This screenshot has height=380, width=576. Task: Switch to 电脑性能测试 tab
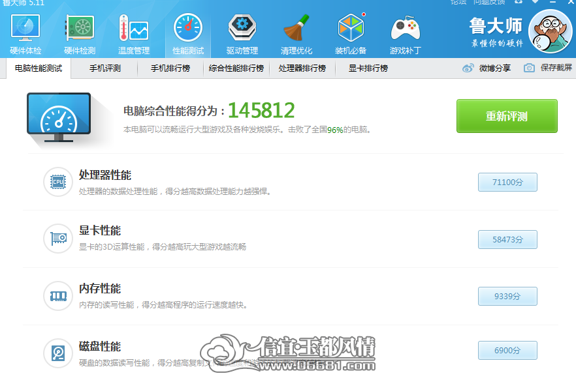tap(39, 68)
